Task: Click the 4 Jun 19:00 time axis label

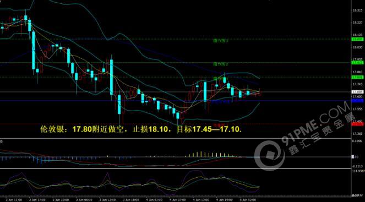Action: 223,200
